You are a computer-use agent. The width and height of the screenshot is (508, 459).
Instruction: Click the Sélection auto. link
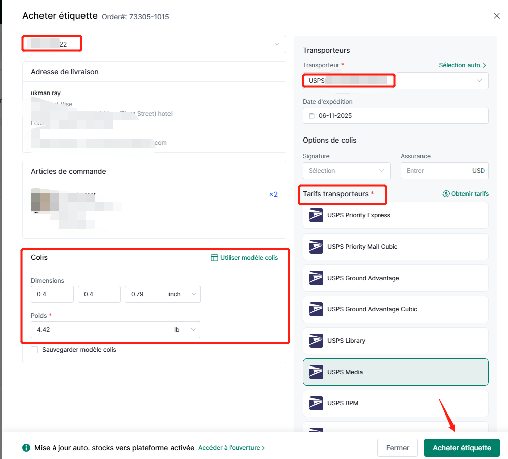point(462,65)
